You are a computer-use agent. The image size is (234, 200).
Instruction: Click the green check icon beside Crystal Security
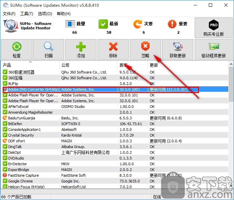click(5, 135)
